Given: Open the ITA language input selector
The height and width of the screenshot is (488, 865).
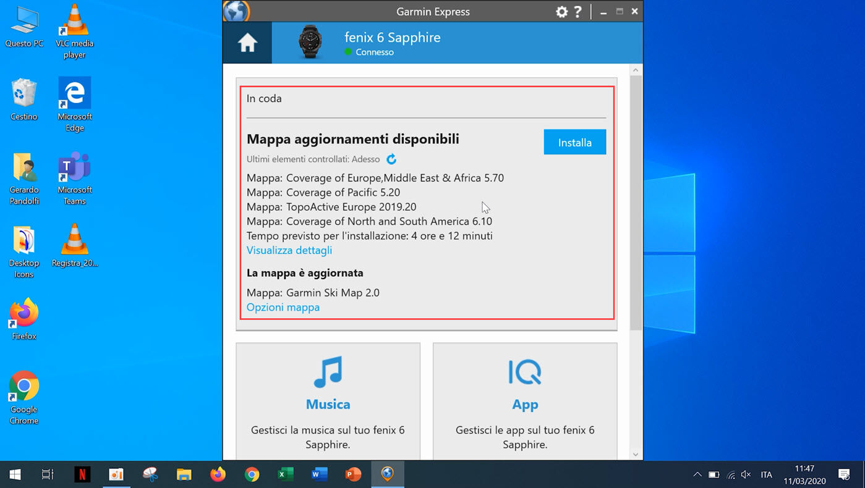Looking at the screenshot, I should pyautogui.click(x=767, y=474).
